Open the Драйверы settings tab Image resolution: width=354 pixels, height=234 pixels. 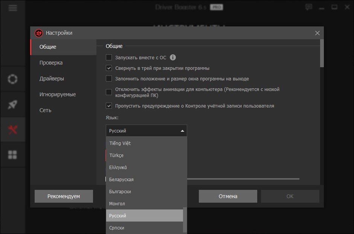coord(52,79)
